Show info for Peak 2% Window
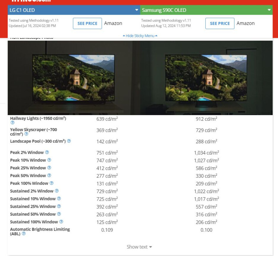 point(47,152)
